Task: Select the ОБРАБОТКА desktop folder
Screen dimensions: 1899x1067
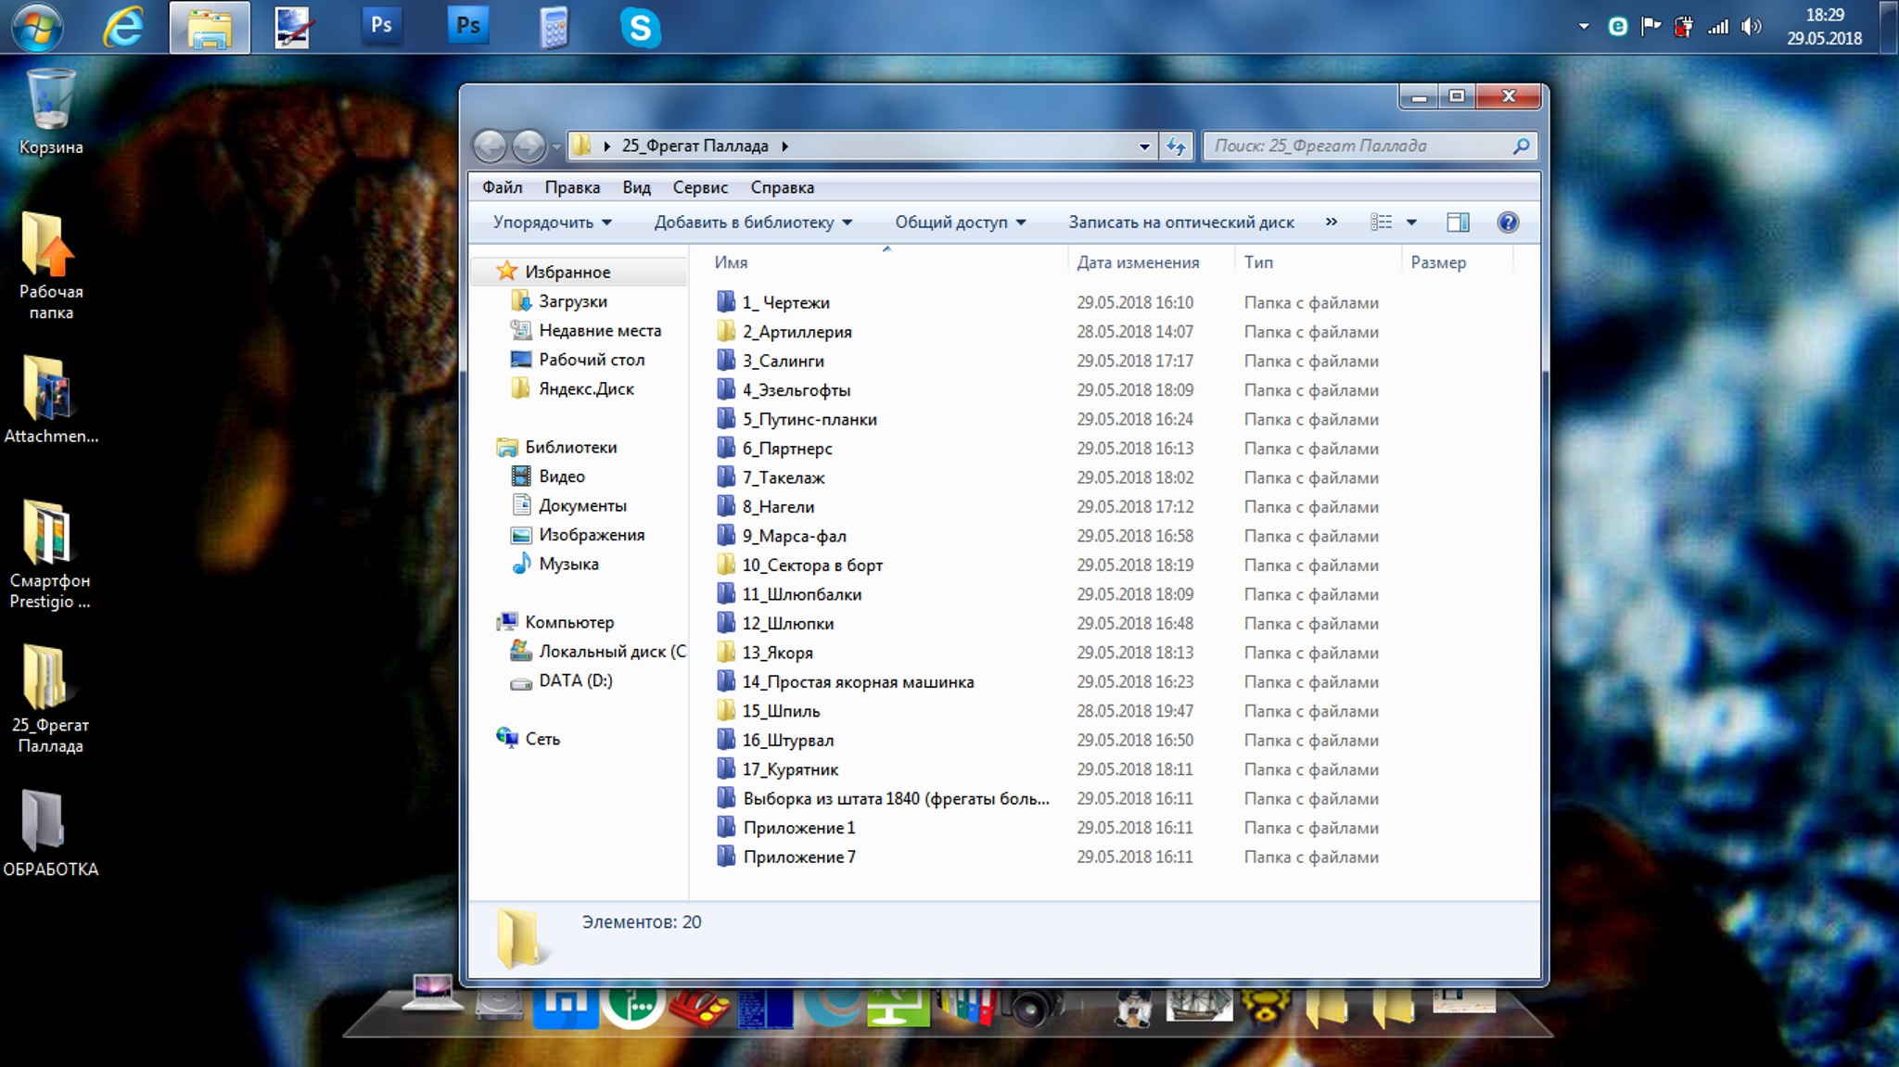Action: coord(51,832)
